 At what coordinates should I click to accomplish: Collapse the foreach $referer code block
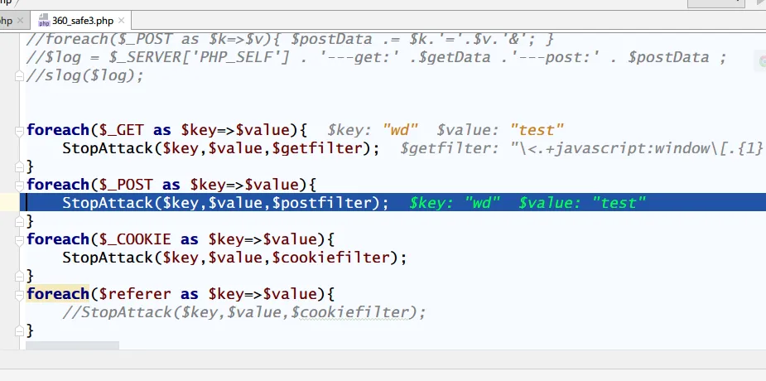[x=21, y=294]
